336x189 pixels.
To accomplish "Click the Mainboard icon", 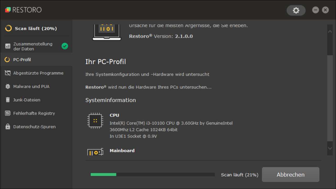I will click(x=95, y=152).
